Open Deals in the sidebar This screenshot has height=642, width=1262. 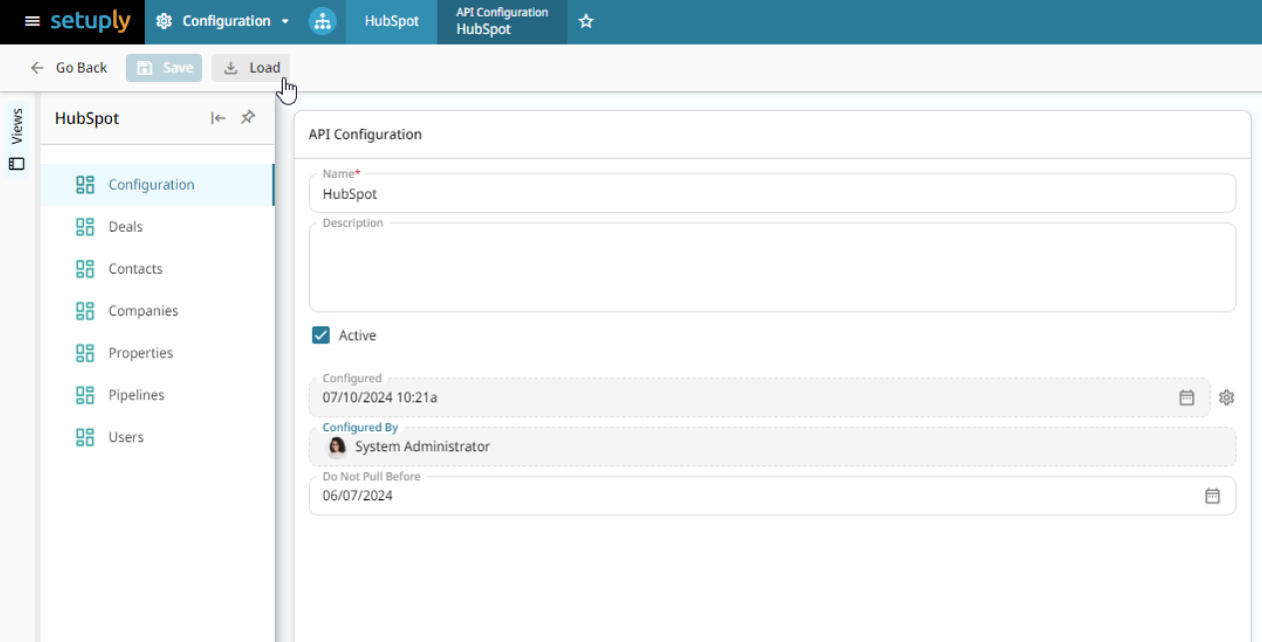[125, 227]
